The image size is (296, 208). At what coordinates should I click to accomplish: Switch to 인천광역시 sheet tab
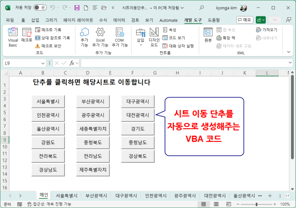coord(156,196)
